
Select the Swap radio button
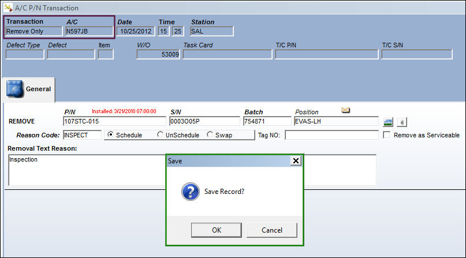coord(210,134)
